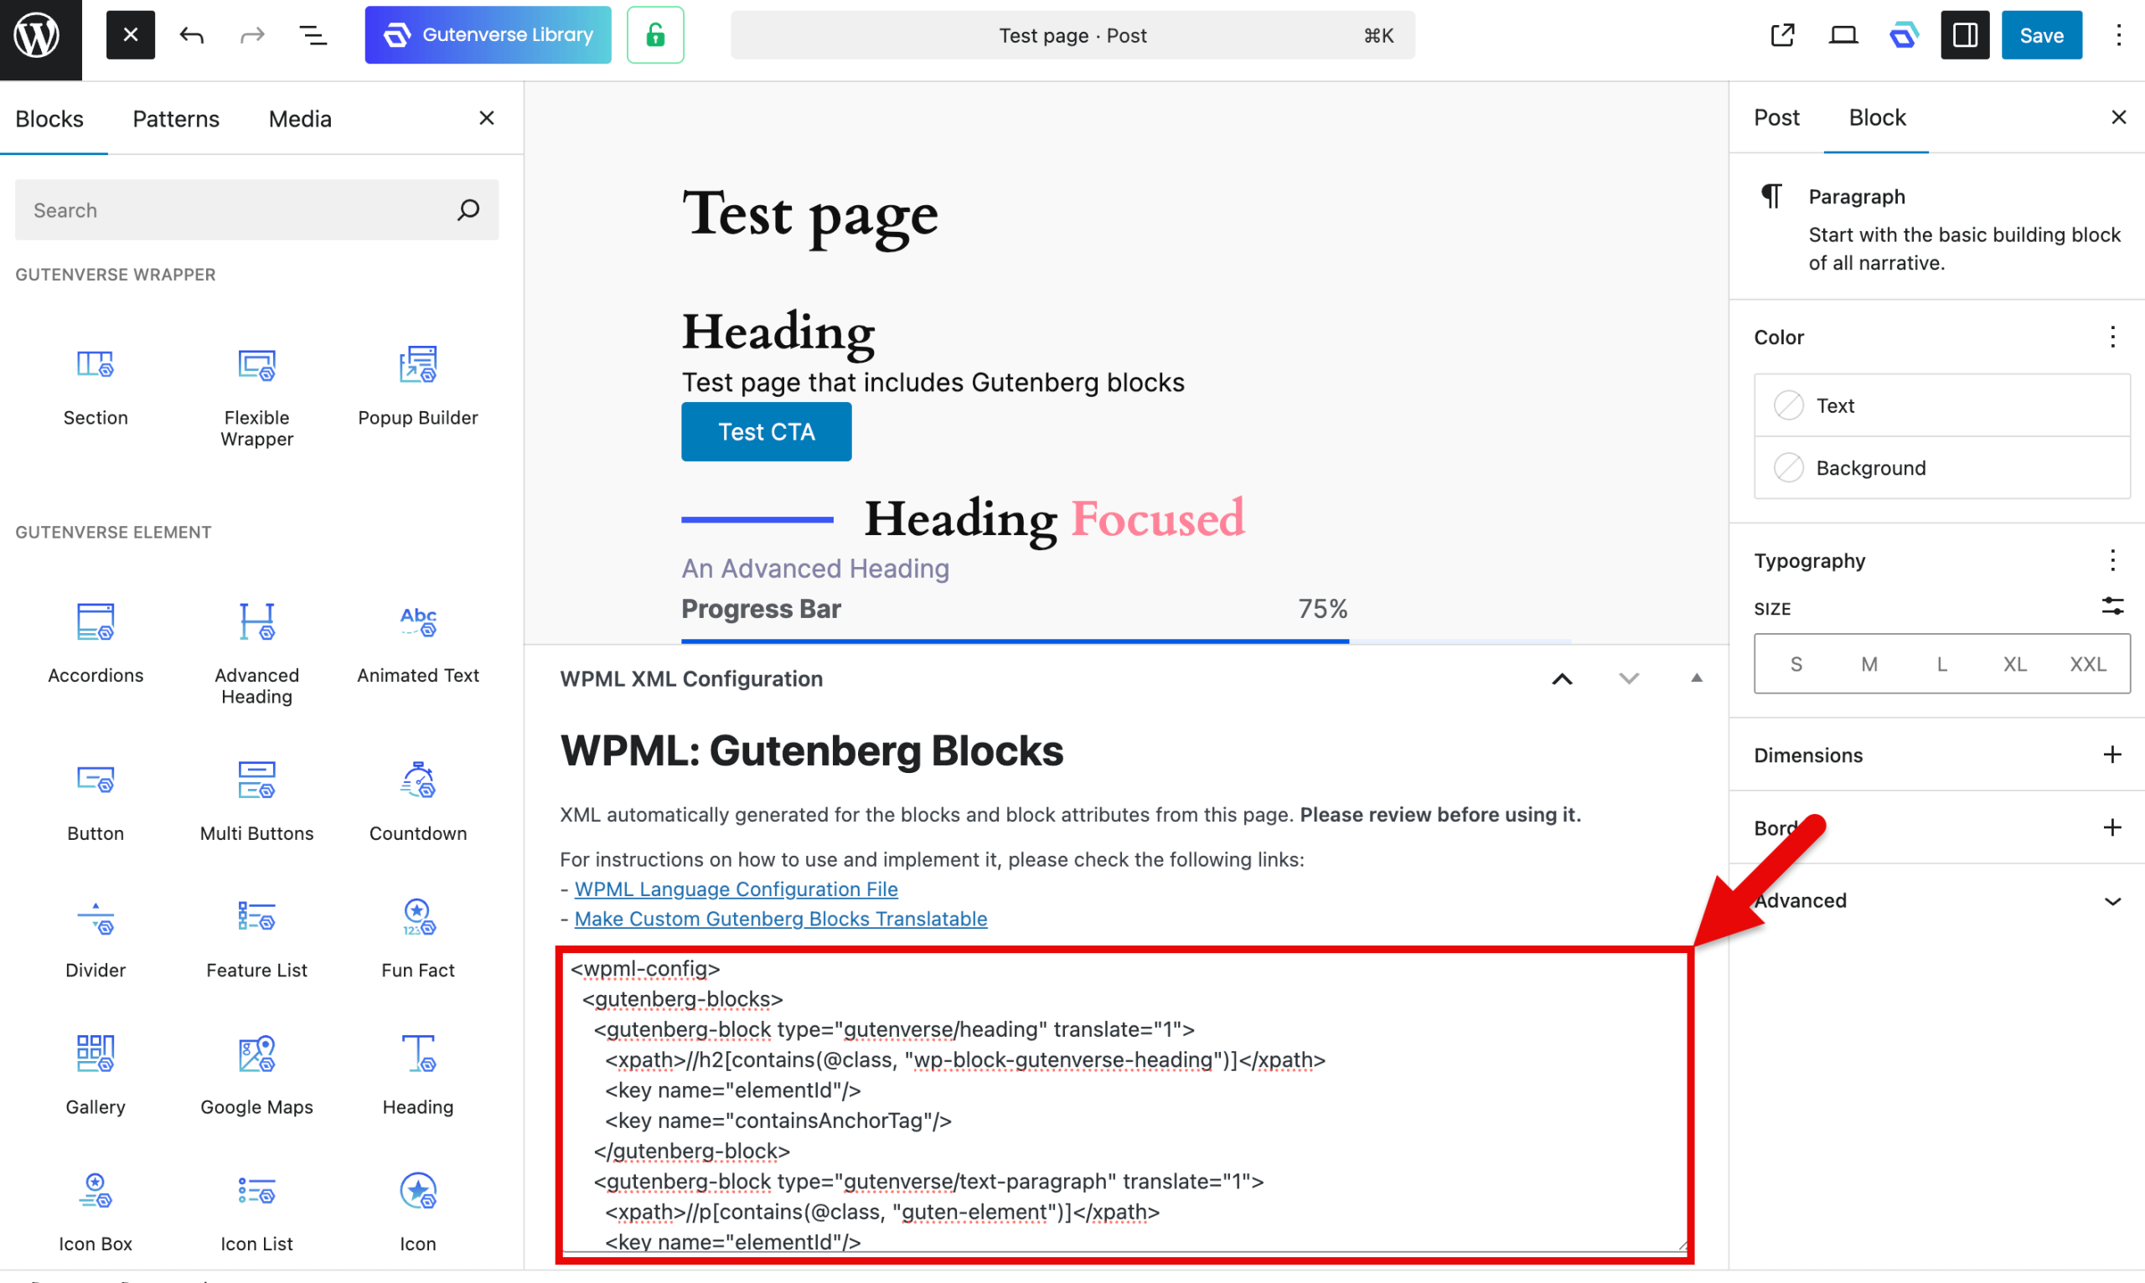Select font size M
The image size is (2145, 1283).
point(1869,664)
